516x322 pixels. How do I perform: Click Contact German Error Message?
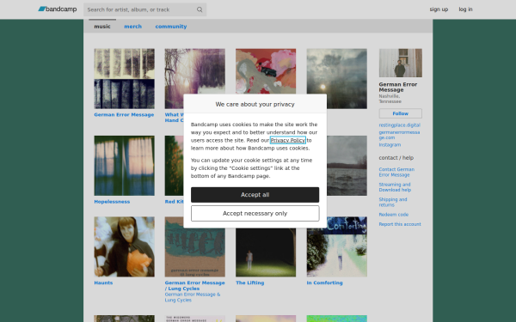pyautogui.click(x=396, y=172)
